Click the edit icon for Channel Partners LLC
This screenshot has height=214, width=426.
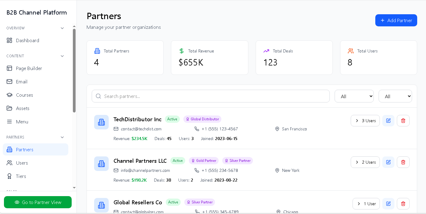click(x=388, y=162)
